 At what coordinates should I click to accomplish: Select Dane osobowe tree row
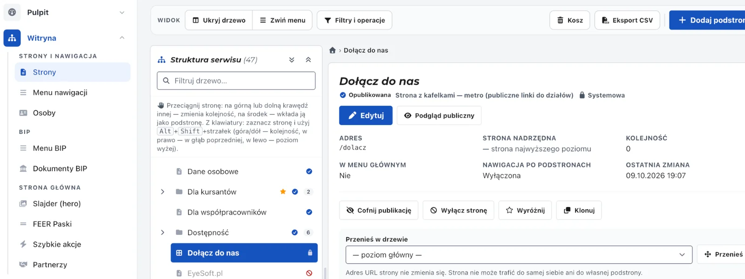[244, 172]
